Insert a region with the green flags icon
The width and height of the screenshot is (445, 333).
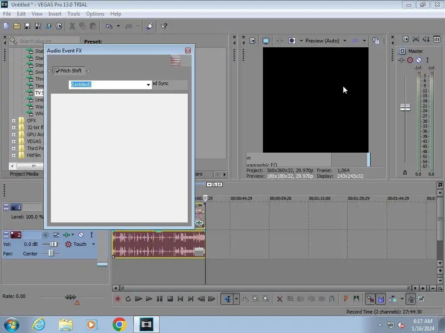coord(356,299)
